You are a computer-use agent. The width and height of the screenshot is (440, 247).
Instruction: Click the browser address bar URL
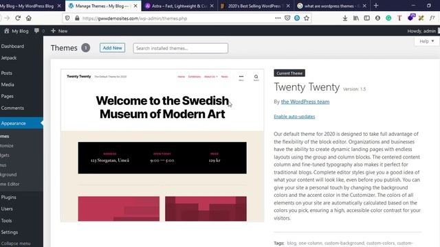point(135,19)
